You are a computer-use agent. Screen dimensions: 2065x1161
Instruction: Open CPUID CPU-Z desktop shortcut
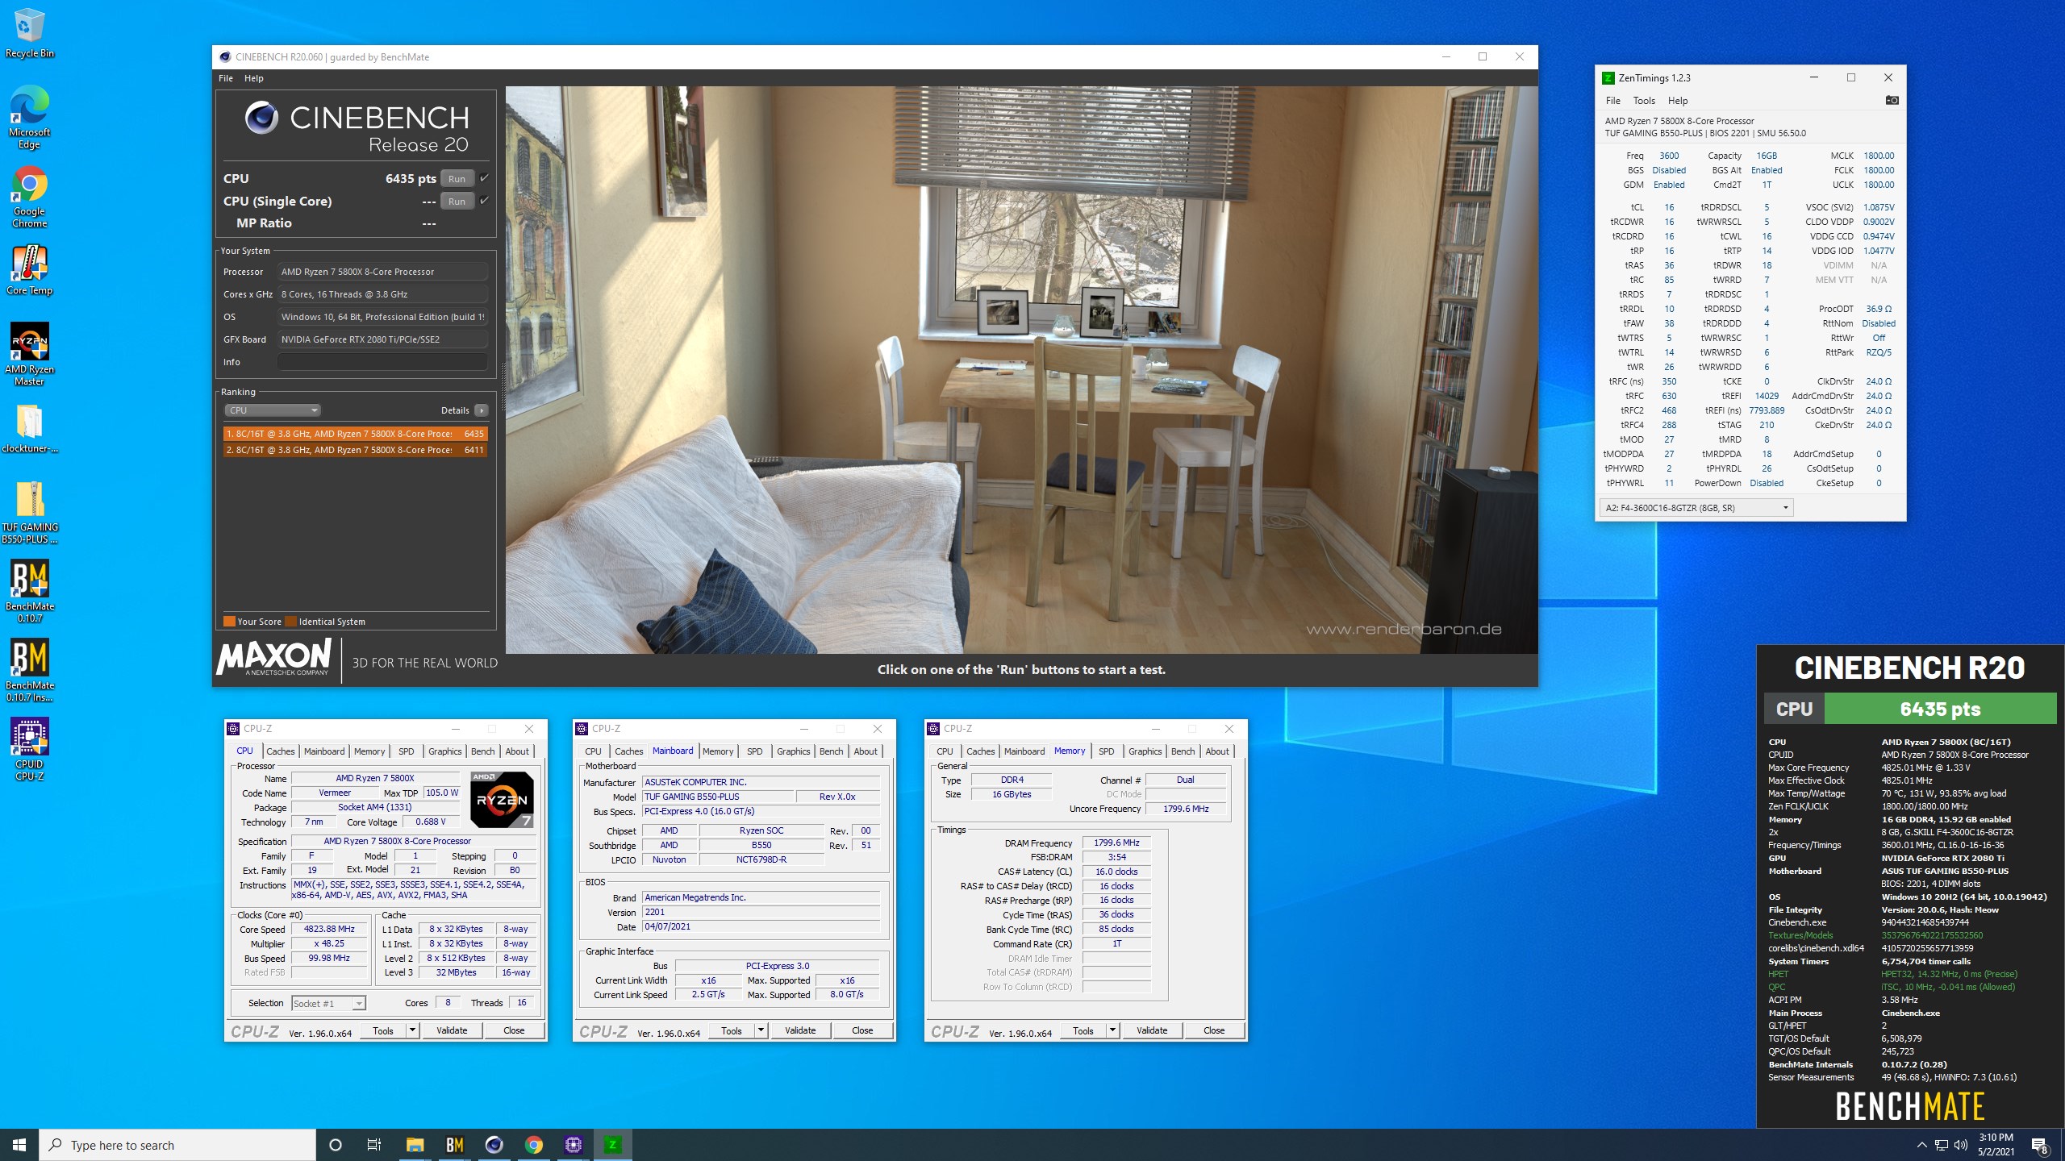tap(29, 749)
